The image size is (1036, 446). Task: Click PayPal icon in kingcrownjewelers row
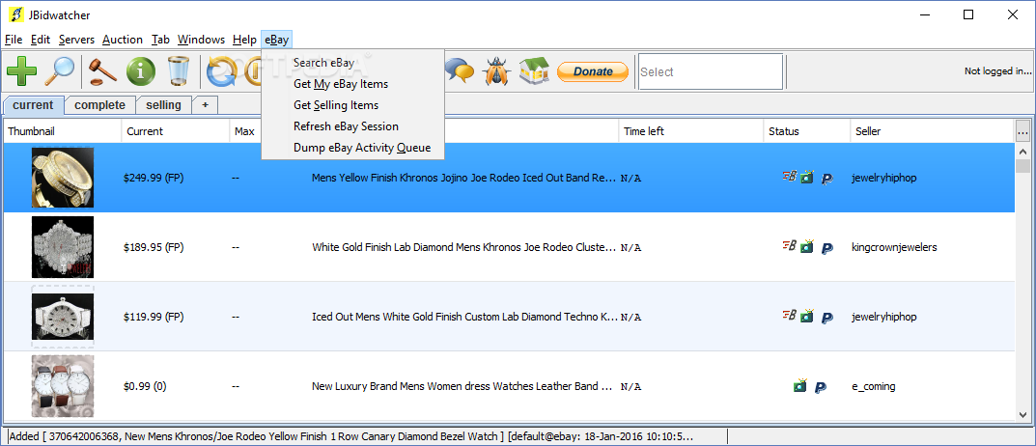pos(826,248)
